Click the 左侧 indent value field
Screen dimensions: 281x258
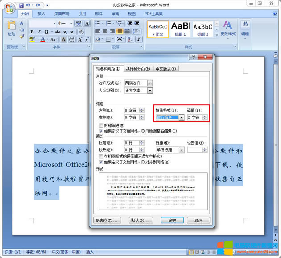131,110
